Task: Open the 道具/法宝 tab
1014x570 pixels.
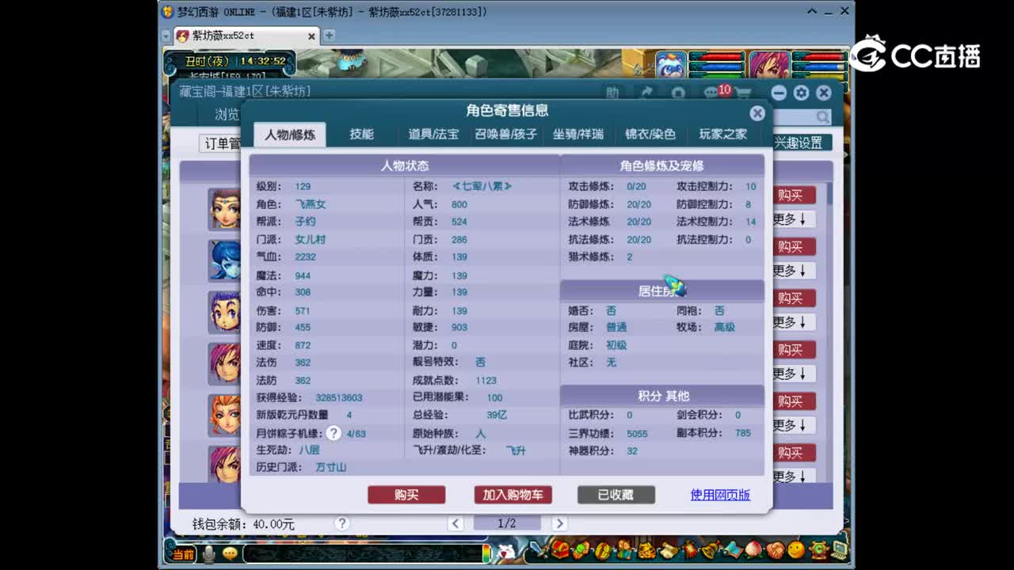Action: [x=433, y=135]
